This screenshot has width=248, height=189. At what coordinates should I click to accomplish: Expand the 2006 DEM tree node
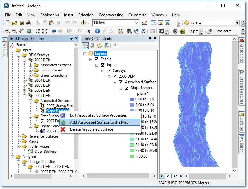click(24, 91)
